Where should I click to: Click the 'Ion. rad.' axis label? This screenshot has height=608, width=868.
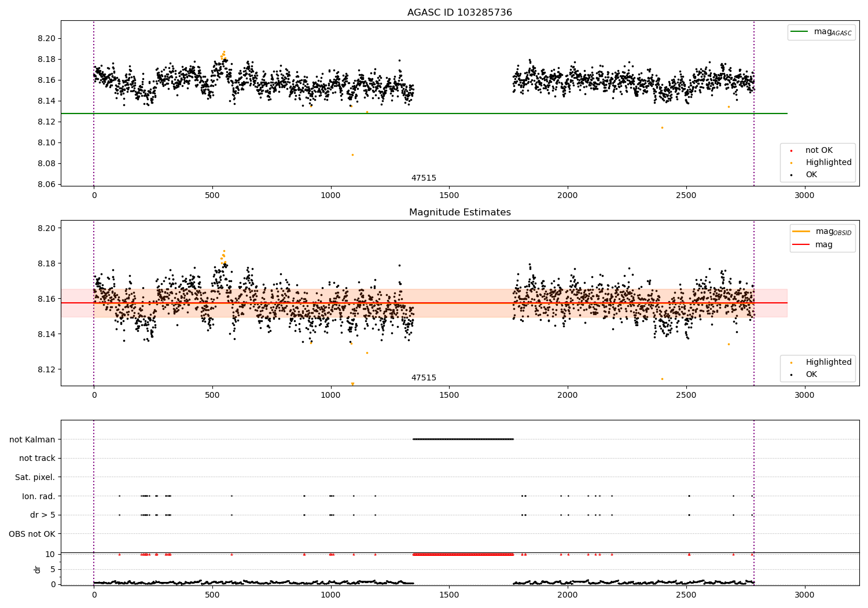38,496
